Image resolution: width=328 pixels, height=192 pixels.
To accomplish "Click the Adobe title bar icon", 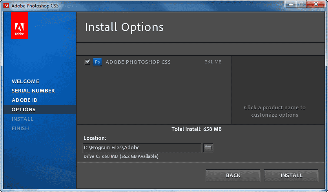I will point(6,5).
